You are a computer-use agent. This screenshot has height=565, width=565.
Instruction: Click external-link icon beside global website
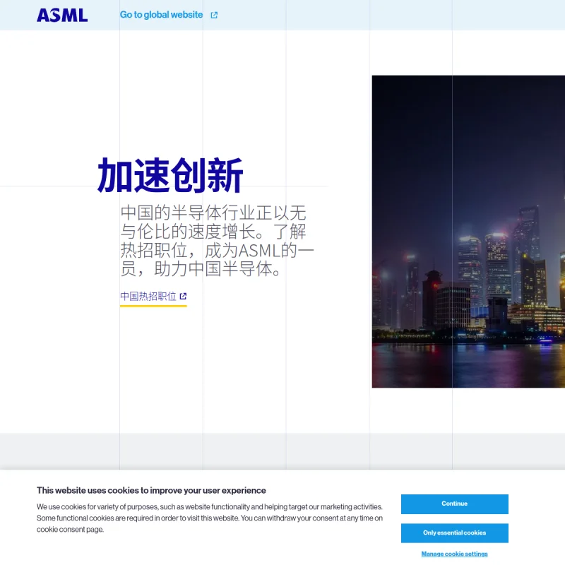214,15
